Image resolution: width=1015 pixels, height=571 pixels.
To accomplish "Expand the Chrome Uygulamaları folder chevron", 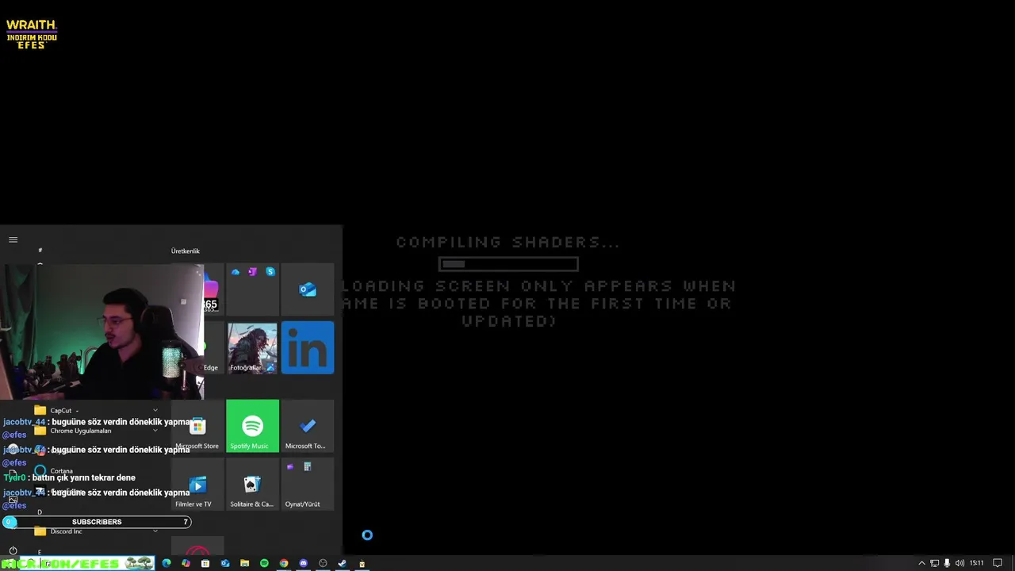I will [x=155, y=431].
